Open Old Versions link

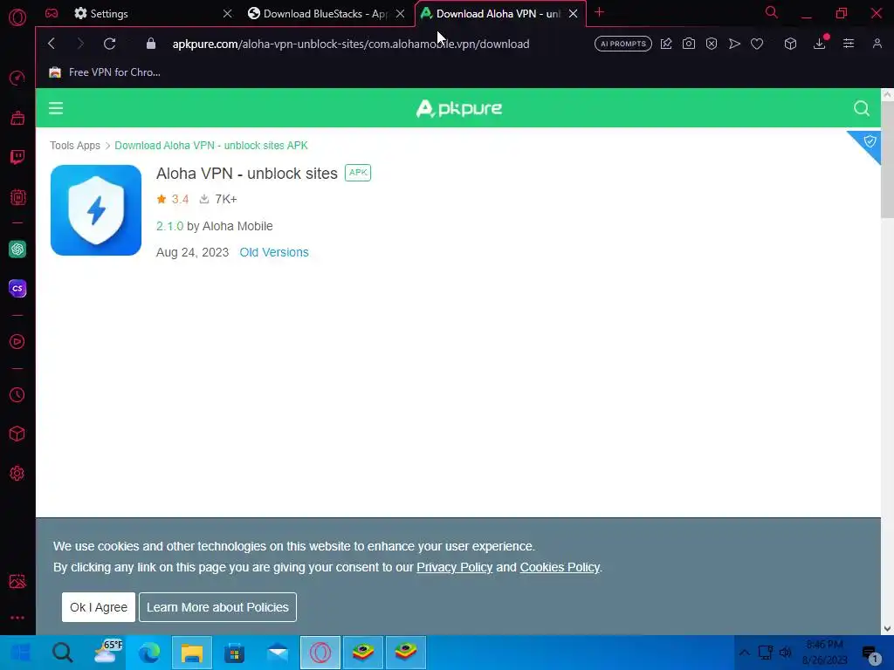[273, 252]
